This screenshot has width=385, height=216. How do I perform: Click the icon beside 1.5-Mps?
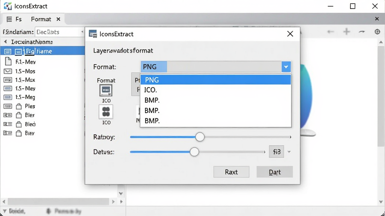pyautogui.click(x=8, y=71)
